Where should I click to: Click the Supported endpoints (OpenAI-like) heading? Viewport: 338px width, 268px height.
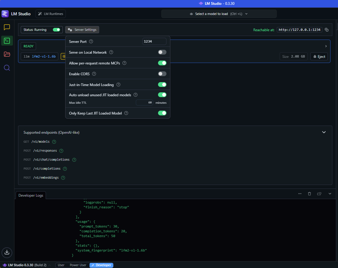coord(51,133)
